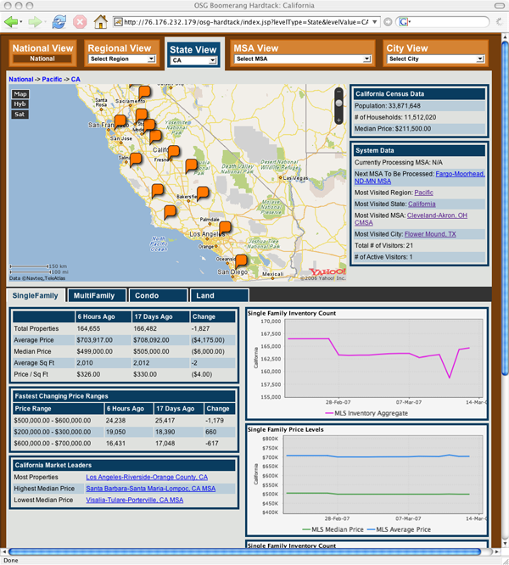Viewport: 509px width, 565px height.
Task: Click the vertical page scrollbar thumb
Action: (x=505, y=209)
